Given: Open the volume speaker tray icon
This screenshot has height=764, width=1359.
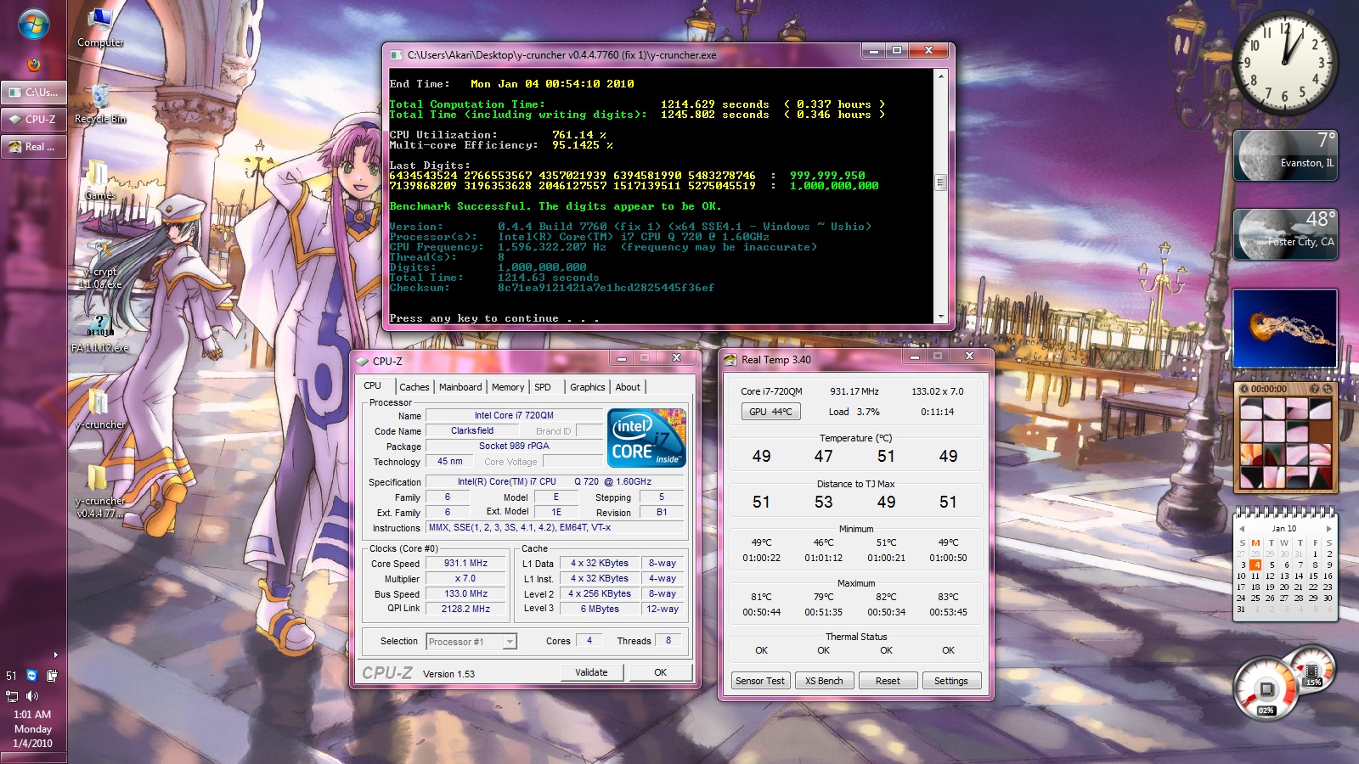Looking at the screenshot, I should coord(32,696).
